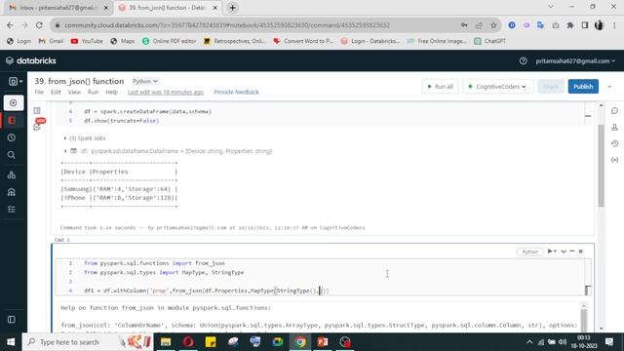
Task: Open the View menu
Action: point(74,92)
